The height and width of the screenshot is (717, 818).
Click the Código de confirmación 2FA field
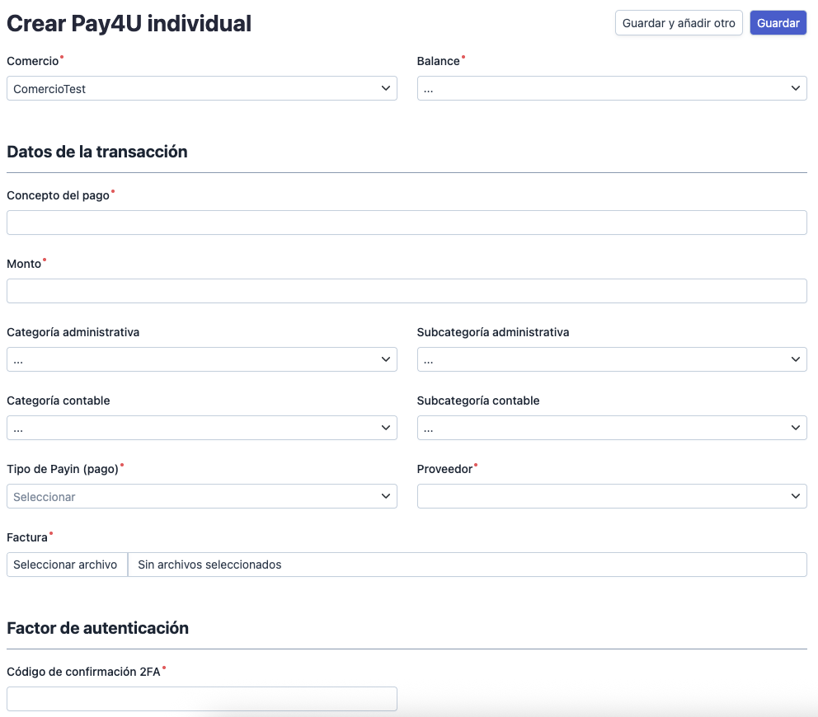point(202,699)
